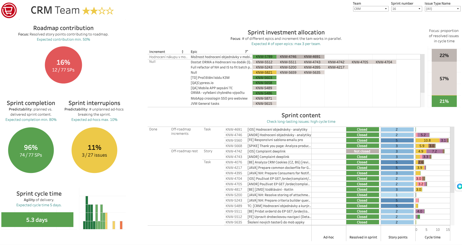Select the green 21% stacked bar segment

(444, 101)
